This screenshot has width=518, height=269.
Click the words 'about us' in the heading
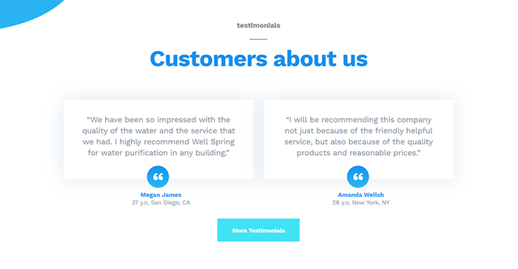click(320, 59)
